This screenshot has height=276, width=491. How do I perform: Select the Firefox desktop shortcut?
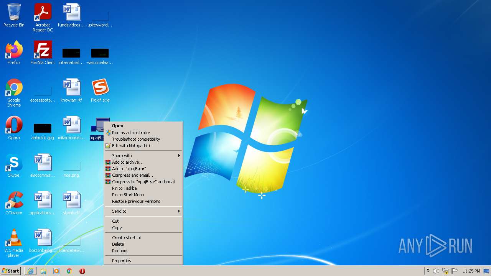click(x=14, y=53)
